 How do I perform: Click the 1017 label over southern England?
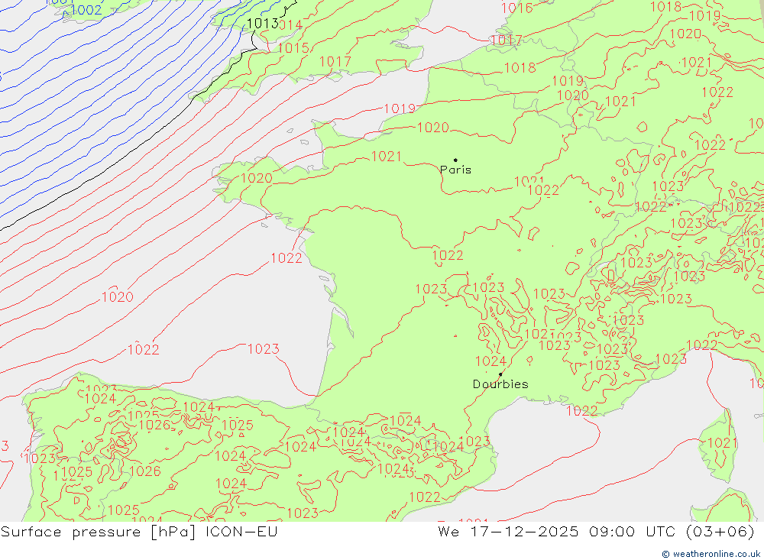pyautogui.click(x=335, y=61)
